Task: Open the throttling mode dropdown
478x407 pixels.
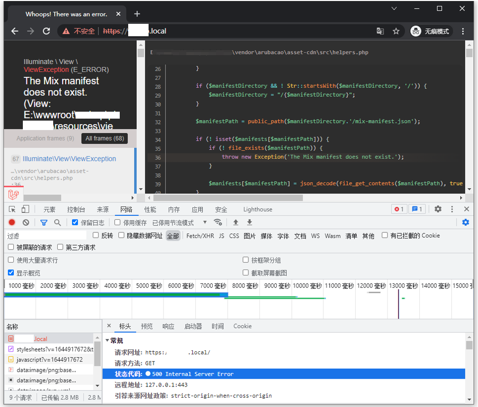Action: click(x=180, y=223)
